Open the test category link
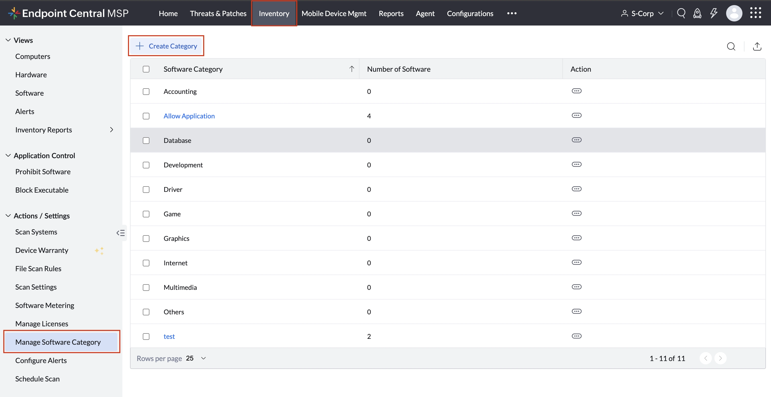This screenshot has height=397, width=771. [169, 337]
